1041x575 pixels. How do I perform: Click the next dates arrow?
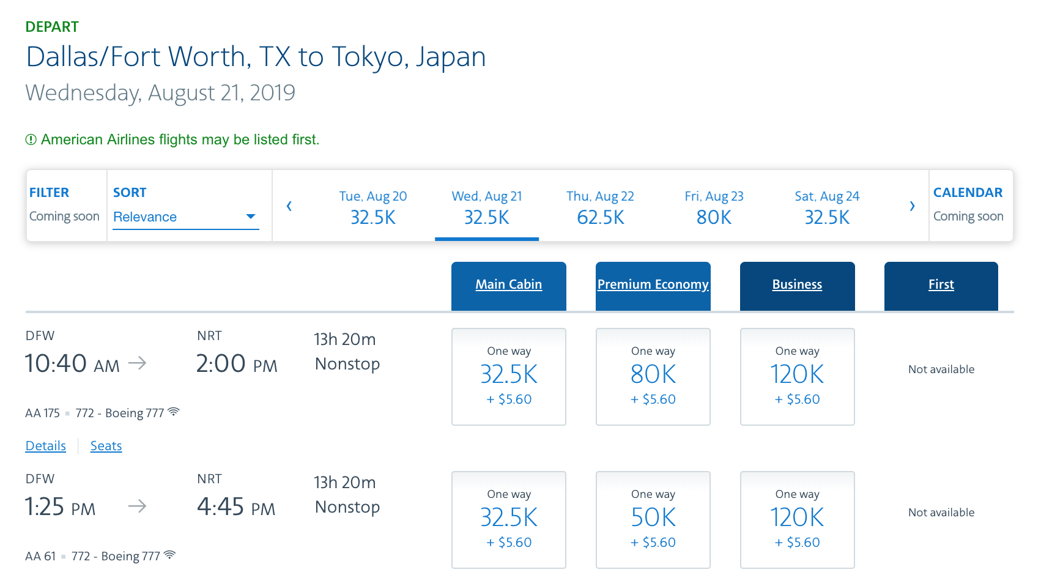pyautogui.click(x=912, y=206)
